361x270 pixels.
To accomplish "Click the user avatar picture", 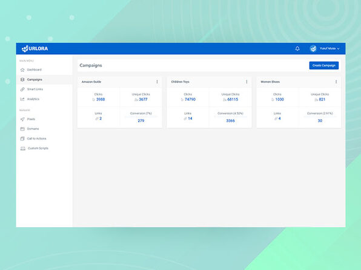I will coord(313,48).
